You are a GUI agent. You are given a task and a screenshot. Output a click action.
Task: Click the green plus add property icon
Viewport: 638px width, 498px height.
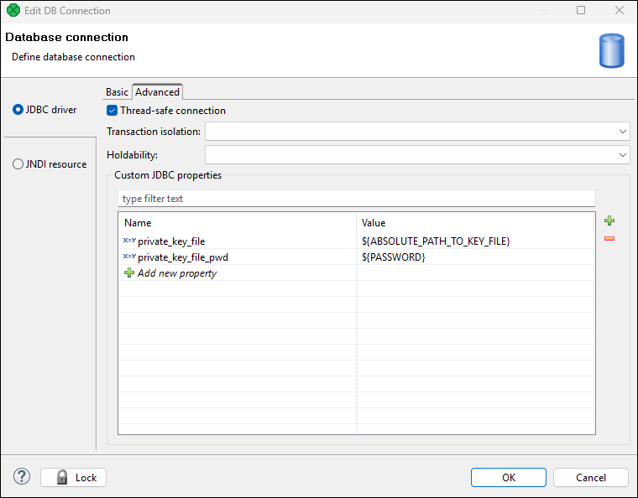pyautogui.click(x=609, y=221)
